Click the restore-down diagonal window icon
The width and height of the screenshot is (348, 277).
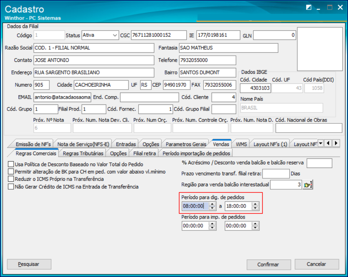308,8
